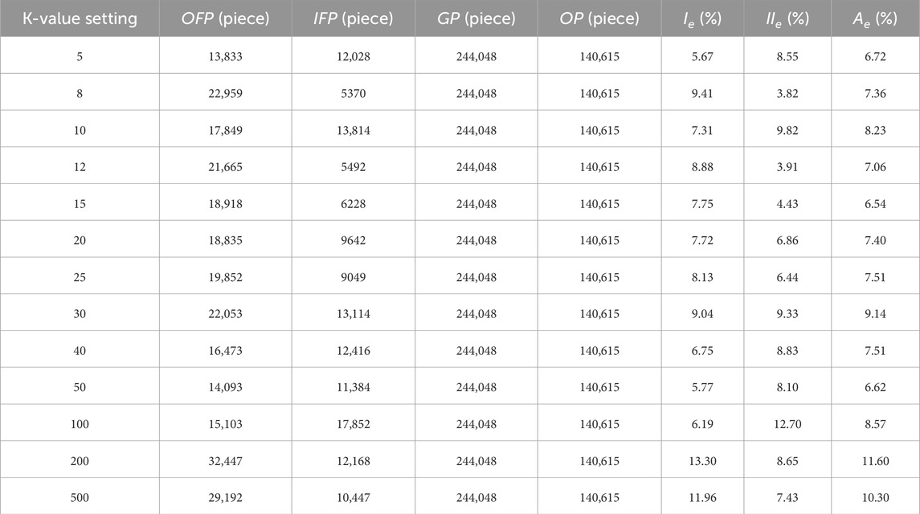Screen dimensions: 920x514
Task: Click the Ae value 9.14
Action: (x=875, y=313)
